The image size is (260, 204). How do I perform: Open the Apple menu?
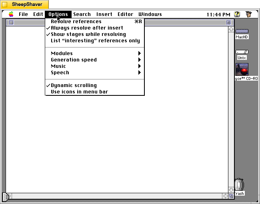[11, 14]
